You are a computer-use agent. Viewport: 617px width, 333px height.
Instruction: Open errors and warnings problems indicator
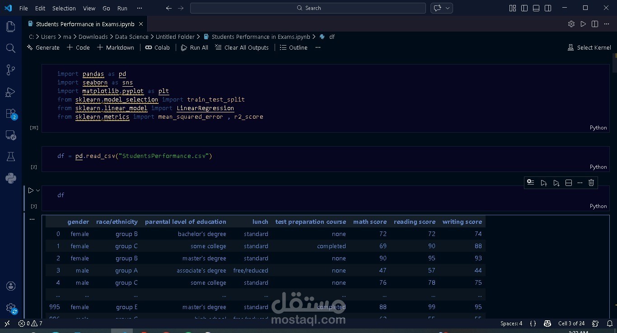(x=30, y=323)
